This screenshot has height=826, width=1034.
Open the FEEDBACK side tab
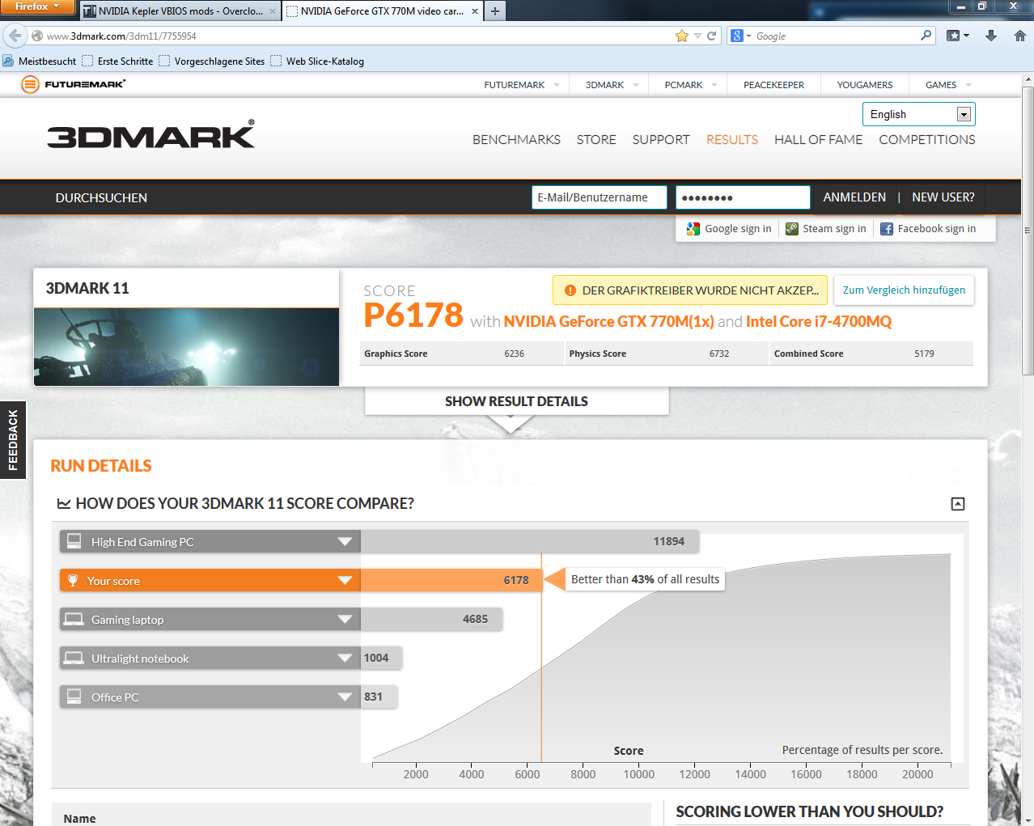13,440
